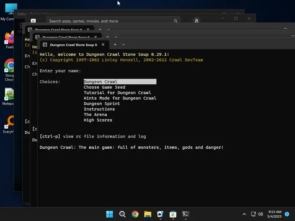Select Everything desktop shortcut

(8, 125)
